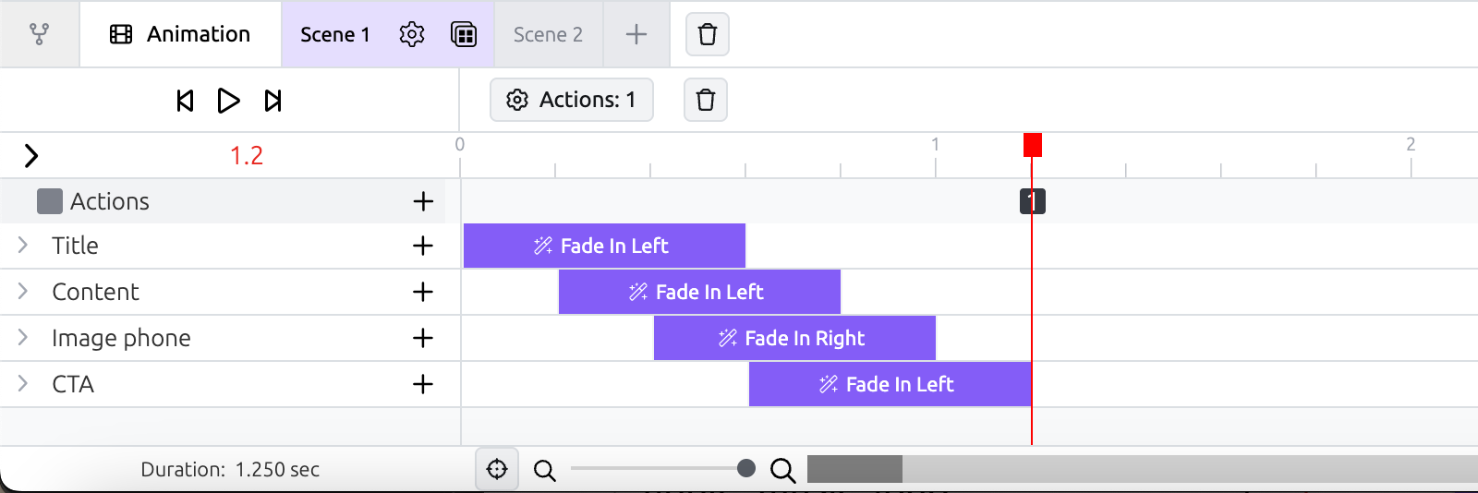Add animation to the Content layer

coord(423,292)
